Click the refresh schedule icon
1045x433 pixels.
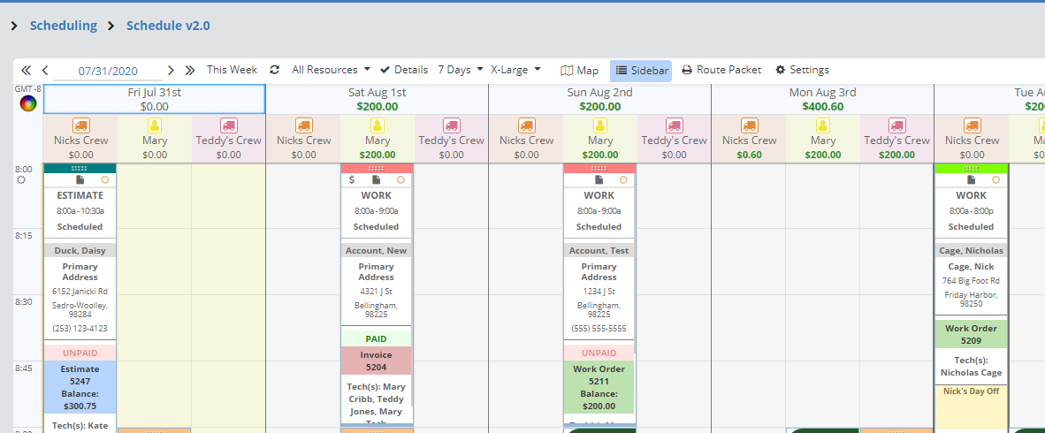[x=275, y=70]
